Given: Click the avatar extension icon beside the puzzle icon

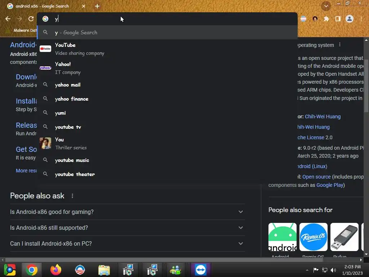Looking at the screenshot, I should pyautogui.click(x=315, y=19).
